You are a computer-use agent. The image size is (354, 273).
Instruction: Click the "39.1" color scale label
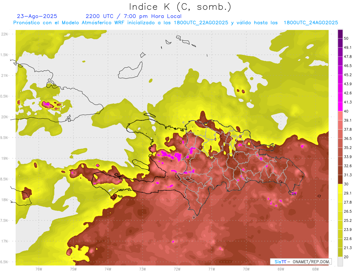tap(348, 120)
